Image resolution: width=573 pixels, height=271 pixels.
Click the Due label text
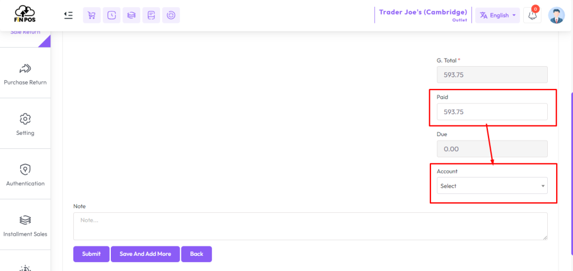tap(442, 134)
